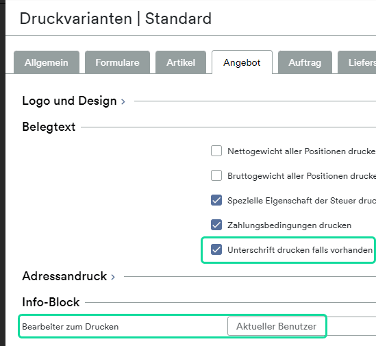Image resolution: width=376 pixels, height=346 pixels.
Task: Go to the Auftrag tab
Action: point(305,62)
